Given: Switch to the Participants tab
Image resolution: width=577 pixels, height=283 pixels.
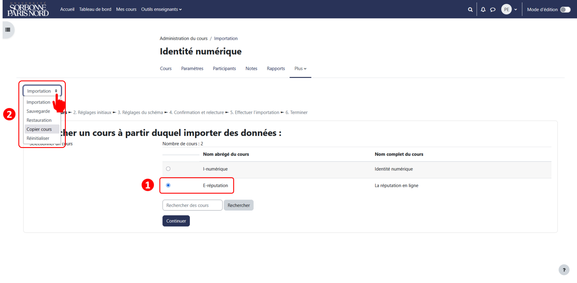Looking at the screenshot, I should [224, 68].
